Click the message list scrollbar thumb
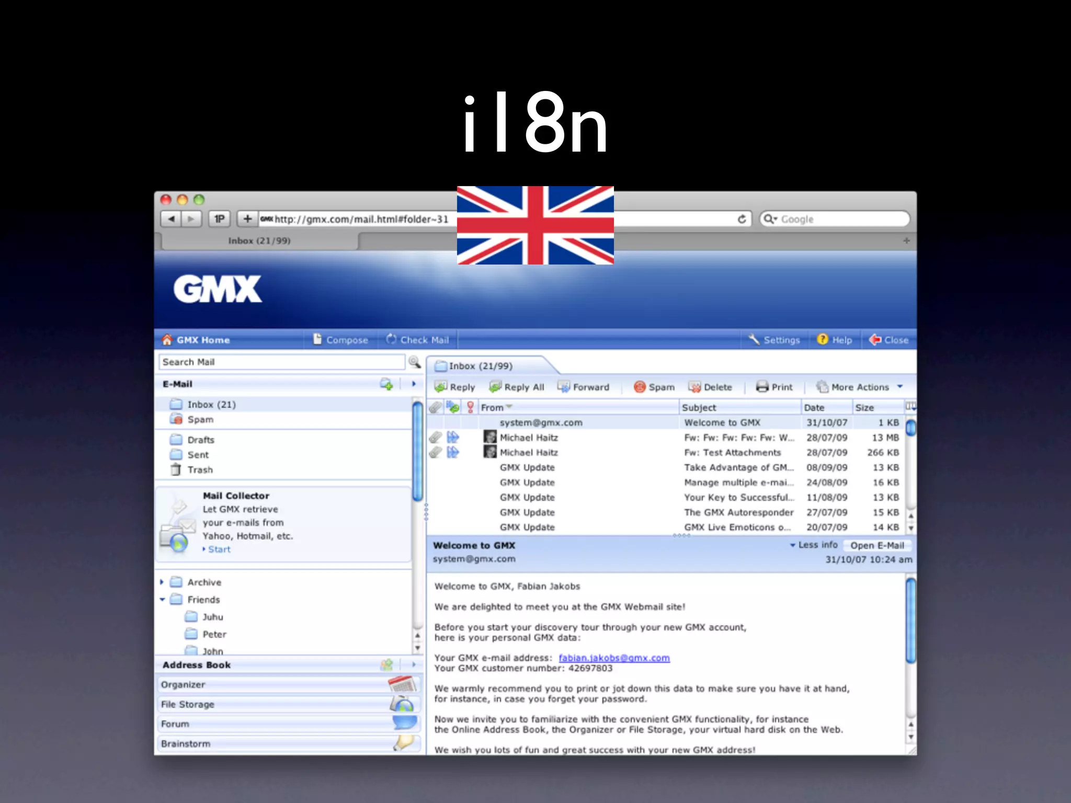Screen dimensions: 1071x803 911,428
